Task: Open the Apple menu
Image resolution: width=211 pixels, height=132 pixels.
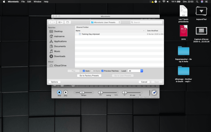Action: coord(4,2)
